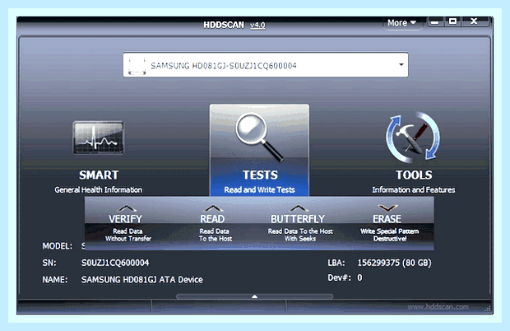Image resolution: width=510 pixels, height=331 pixels.
Task: Choose the BUTTERFLY test option
Action: click(x=299, y=224)
